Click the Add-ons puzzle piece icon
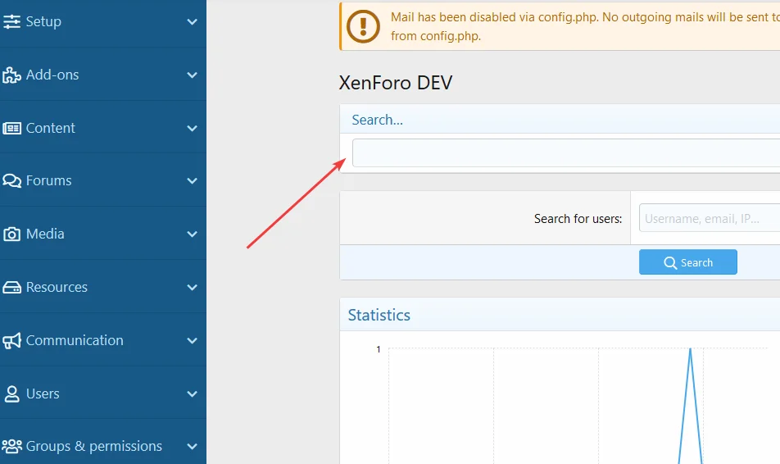The height and width of the screenshot is (464, 780). (x=11, y=75)
